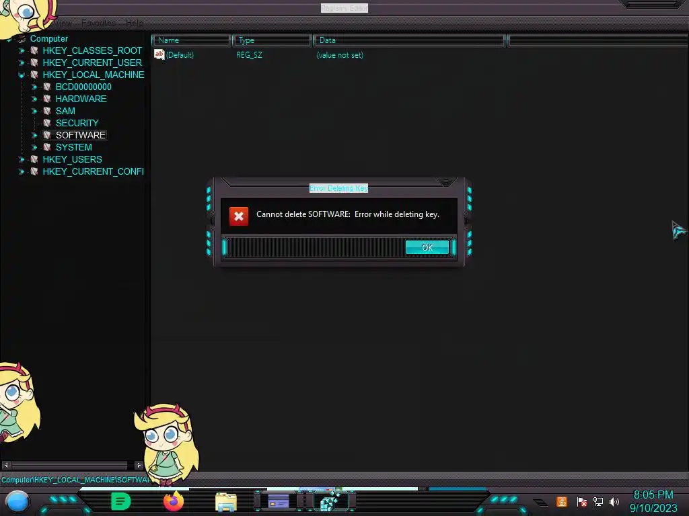Select the Computer root node
689x516 pixels.
pyautogui.click(x=48, y=38)
